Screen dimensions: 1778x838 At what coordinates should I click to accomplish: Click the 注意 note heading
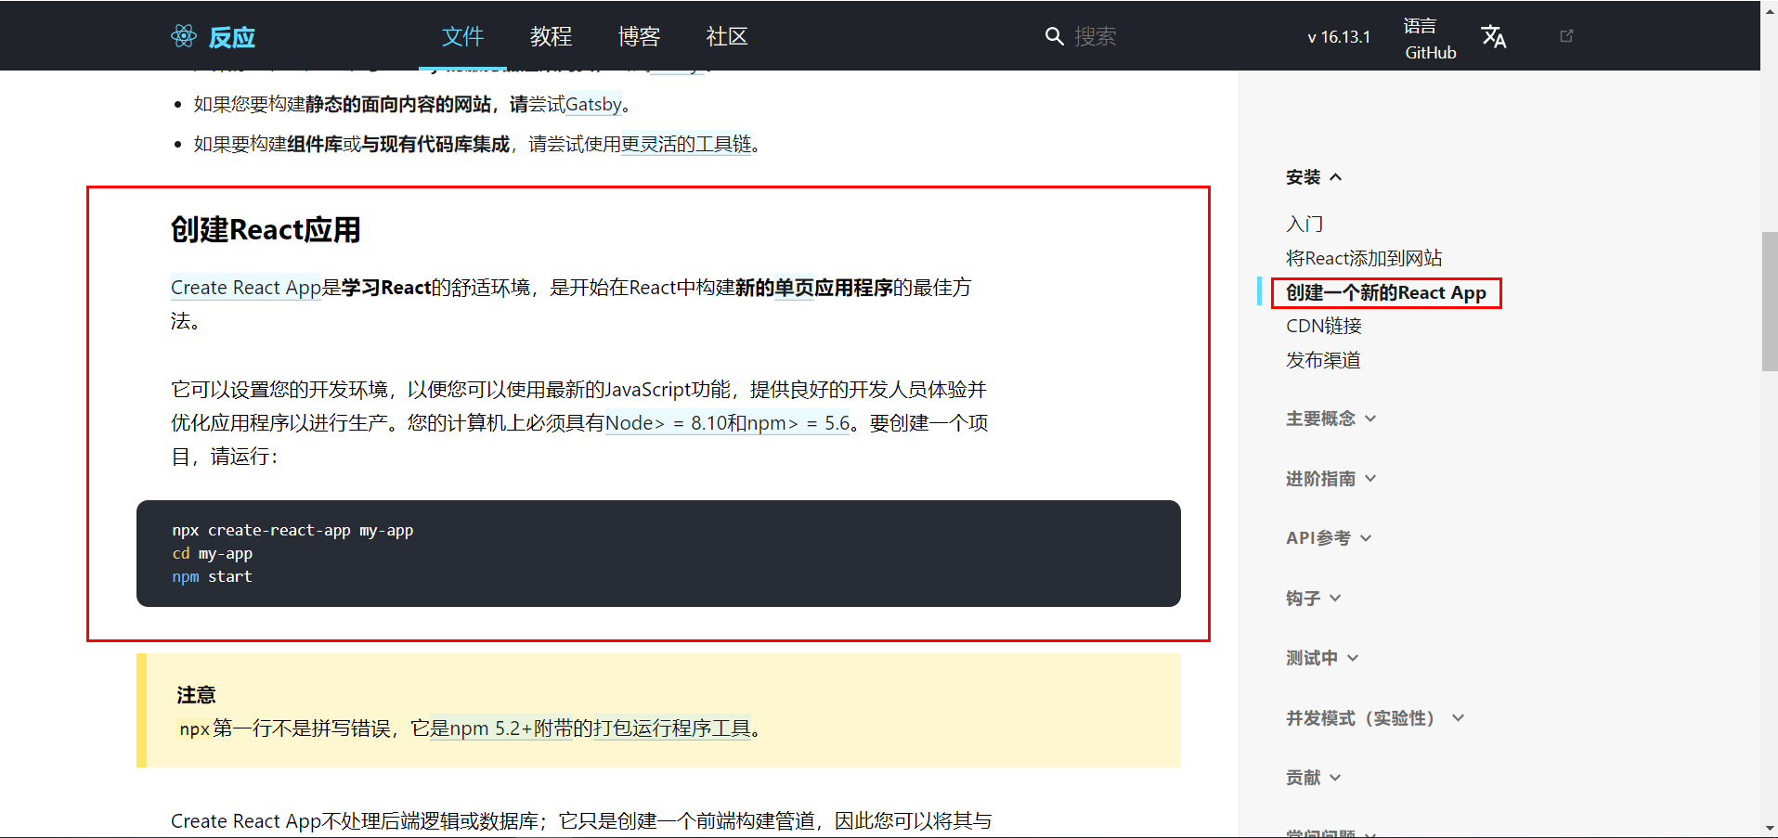pos(196,695)
